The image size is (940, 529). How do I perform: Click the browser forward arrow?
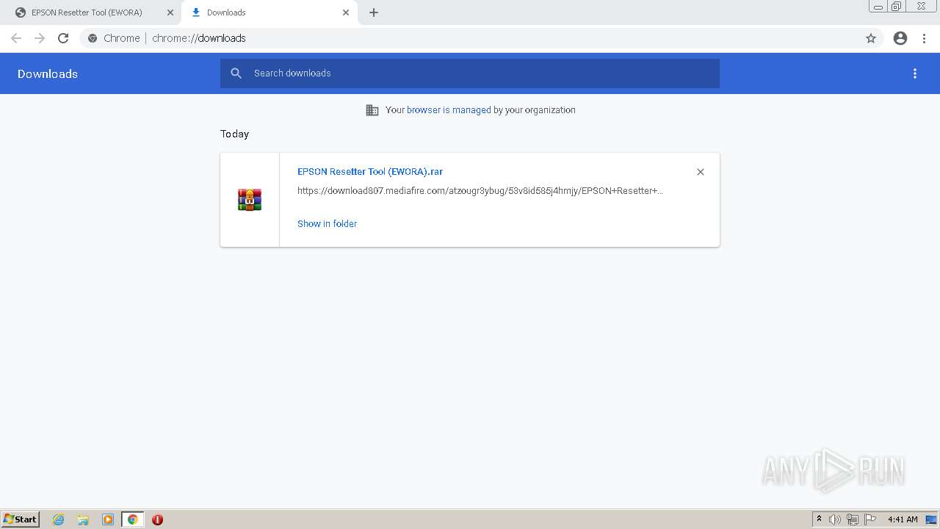coord(40,38)
